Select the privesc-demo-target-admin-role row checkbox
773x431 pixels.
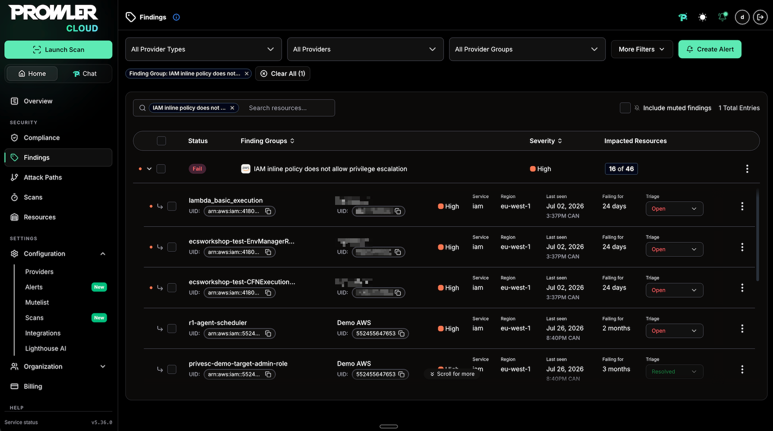[x=172, y=369]
